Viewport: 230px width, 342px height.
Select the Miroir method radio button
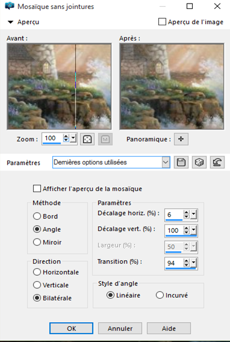coord(37,242)
